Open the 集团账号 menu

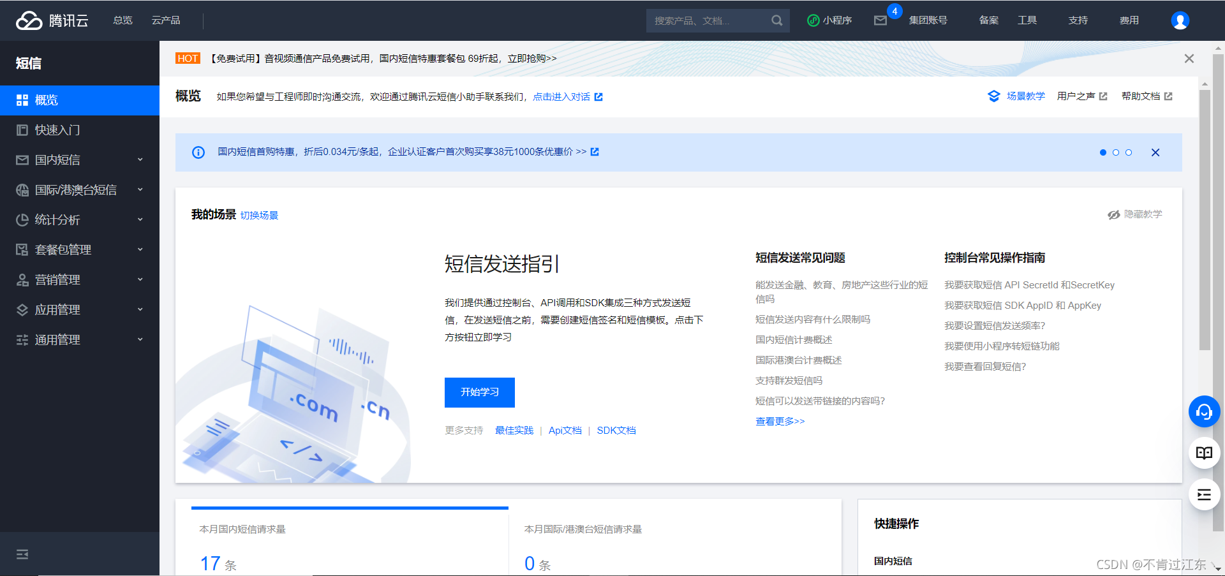(x=928, y=20)
